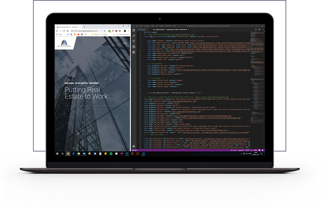Screen dimensions: 322x207
Task: Click VS Code icon on taskbar
Action: (x=143, y=154)
